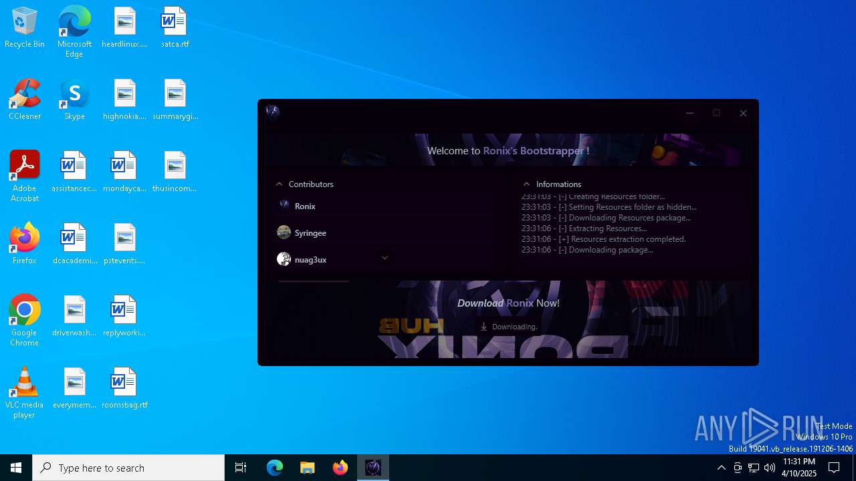This screenshot has width=856, height=481.
Task: Select the mondayca Word document
Action: click(124, 172)
